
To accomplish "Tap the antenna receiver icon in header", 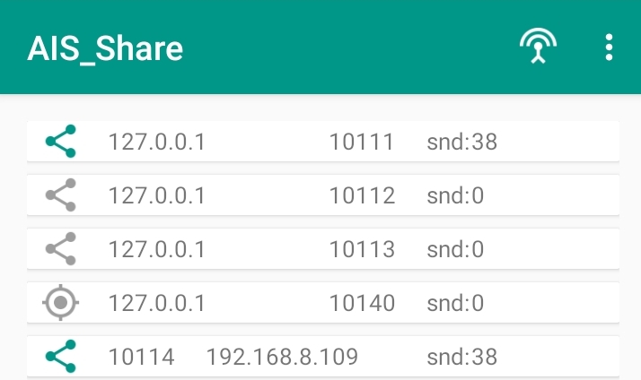I will (538, 46).
